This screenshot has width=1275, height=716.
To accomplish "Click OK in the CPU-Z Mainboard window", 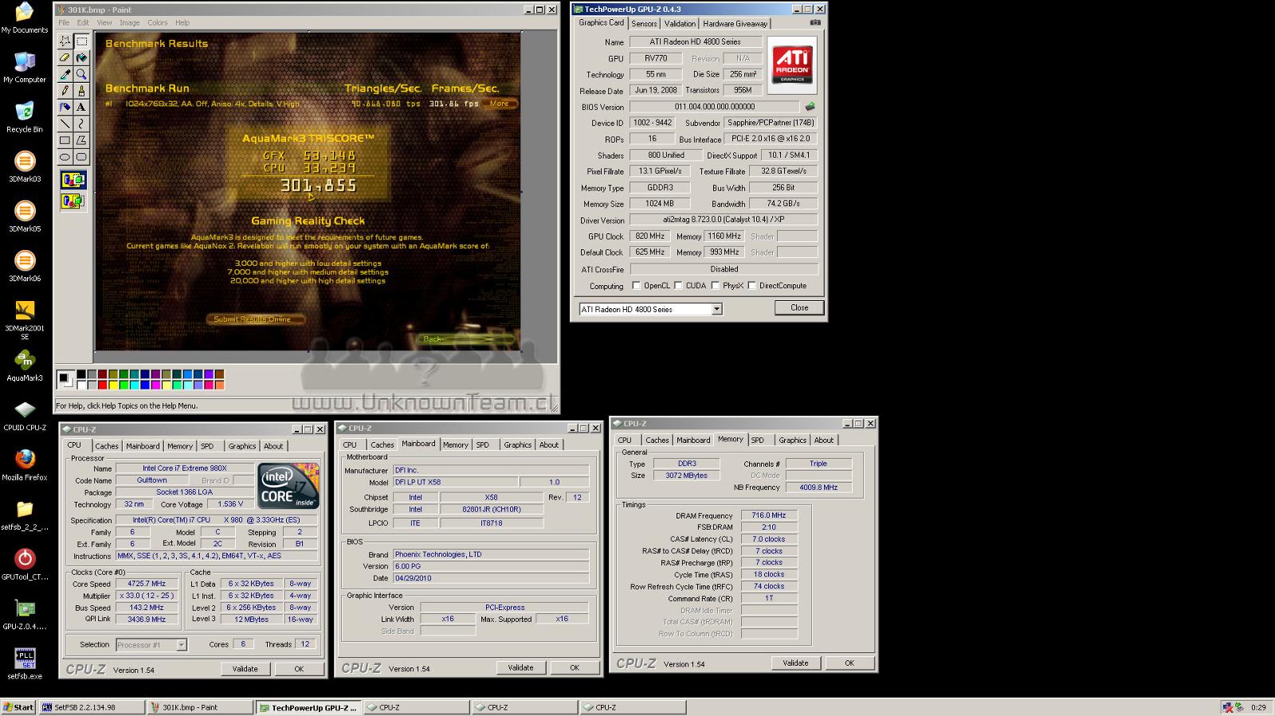I will (575, 667).
